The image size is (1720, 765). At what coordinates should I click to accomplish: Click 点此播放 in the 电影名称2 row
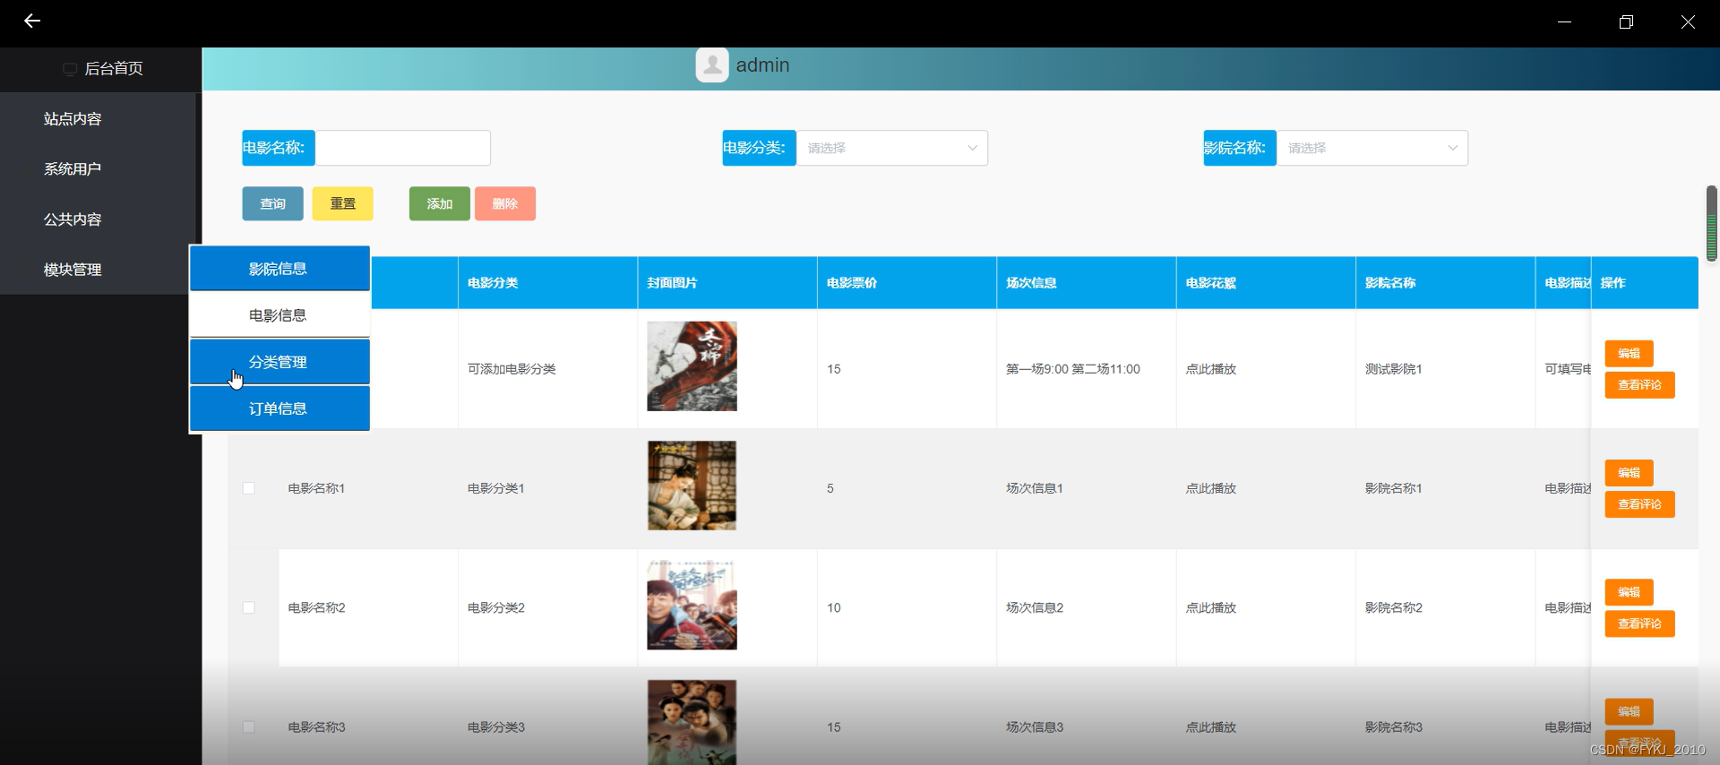pyautogui.click(x=1211, y=607)
